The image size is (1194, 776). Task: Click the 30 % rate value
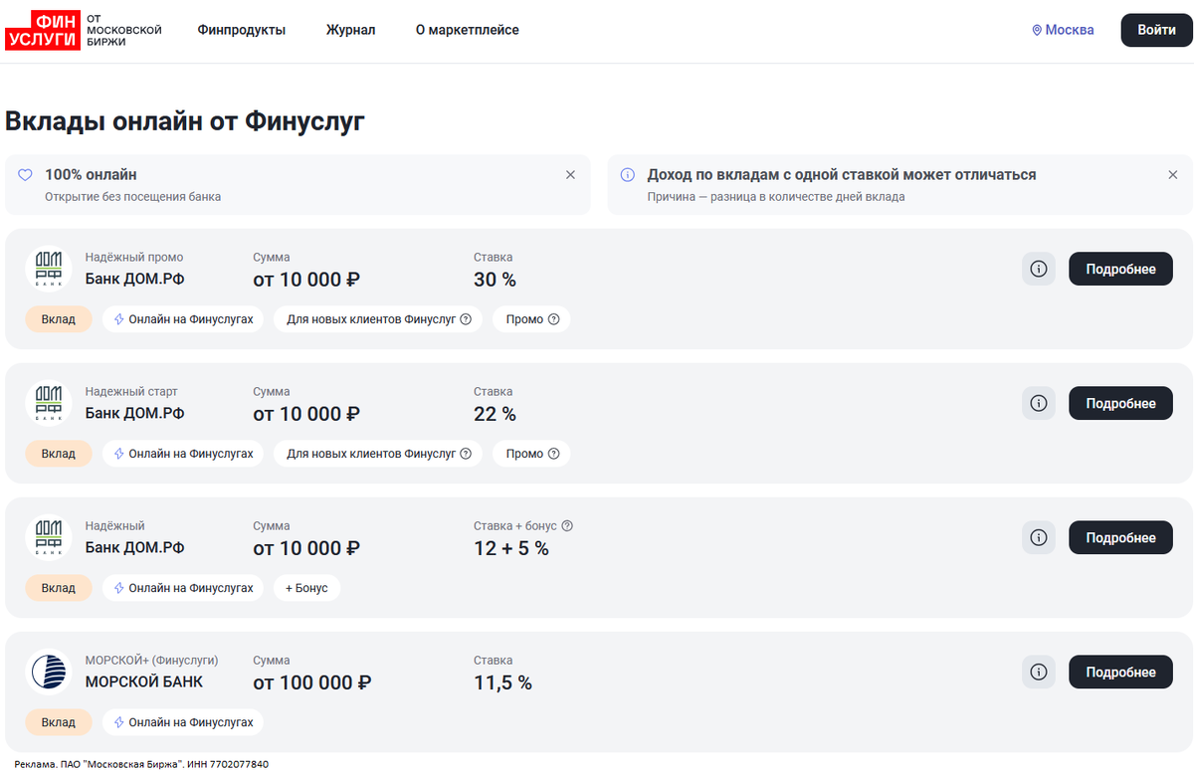tap(495, 280)
